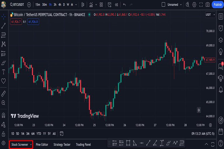Set the 1D date range

(13, 134)
